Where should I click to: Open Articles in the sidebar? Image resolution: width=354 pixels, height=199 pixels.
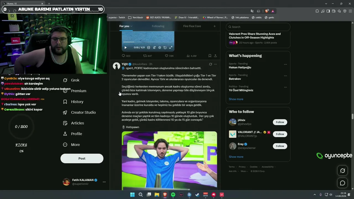point(74,123)
